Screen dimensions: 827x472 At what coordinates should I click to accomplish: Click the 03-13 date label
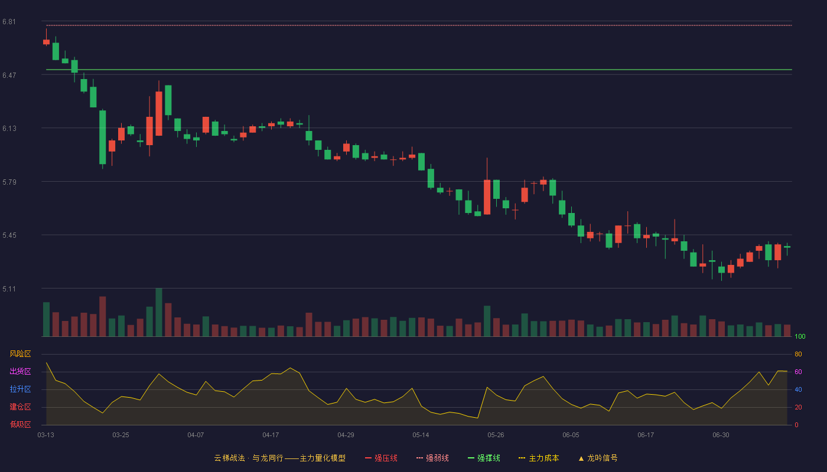(46, 435)
